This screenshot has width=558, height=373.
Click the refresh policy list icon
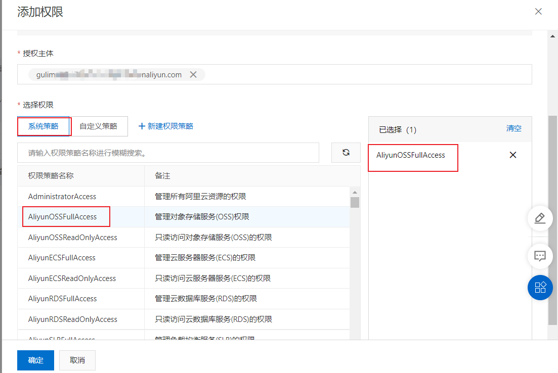(346, 153)
